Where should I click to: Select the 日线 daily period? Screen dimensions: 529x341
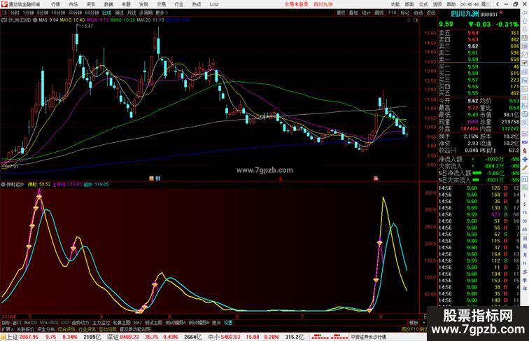pyautogui.click(x=106, y=13)
